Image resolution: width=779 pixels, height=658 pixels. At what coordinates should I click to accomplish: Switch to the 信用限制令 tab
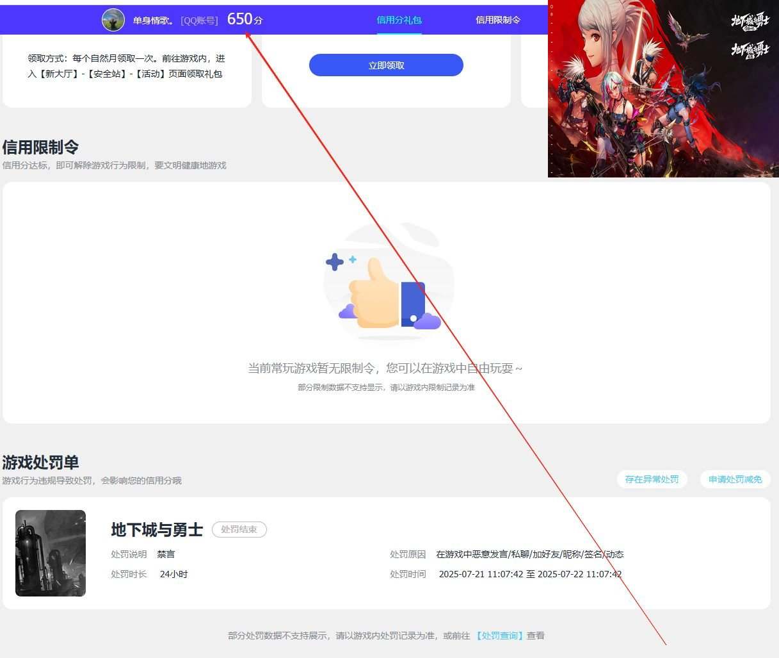coord(498,20)
